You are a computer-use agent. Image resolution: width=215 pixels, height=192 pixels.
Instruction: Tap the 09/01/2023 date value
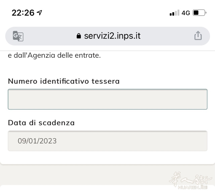coord(37,141)
